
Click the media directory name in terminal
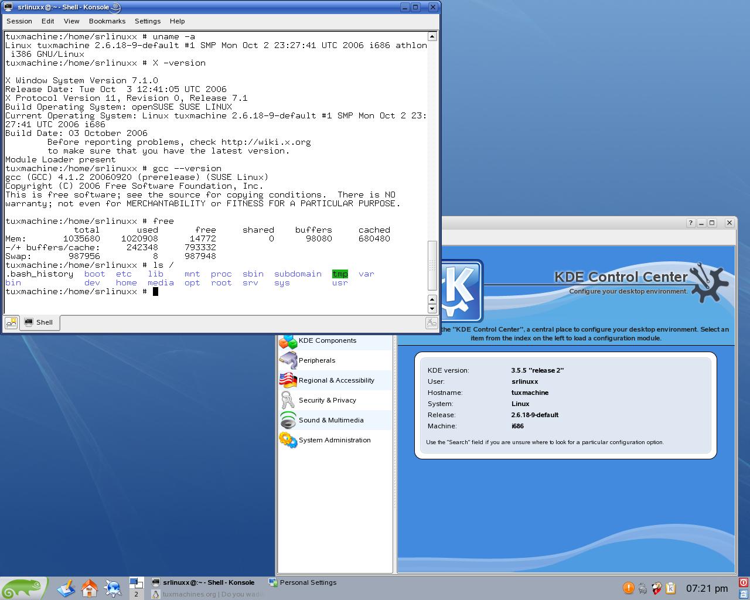point(161,282)
